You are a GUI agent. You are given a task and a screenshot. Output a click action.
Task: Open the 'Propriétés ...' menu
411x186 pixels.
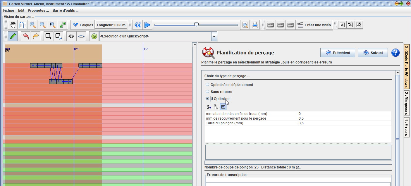pyautogui.click(x=38, y=11)
